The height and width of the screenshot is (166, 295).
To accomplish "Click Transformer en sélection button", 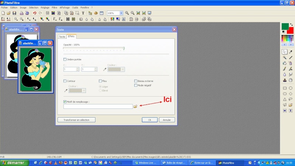I will tap(76, 120).
